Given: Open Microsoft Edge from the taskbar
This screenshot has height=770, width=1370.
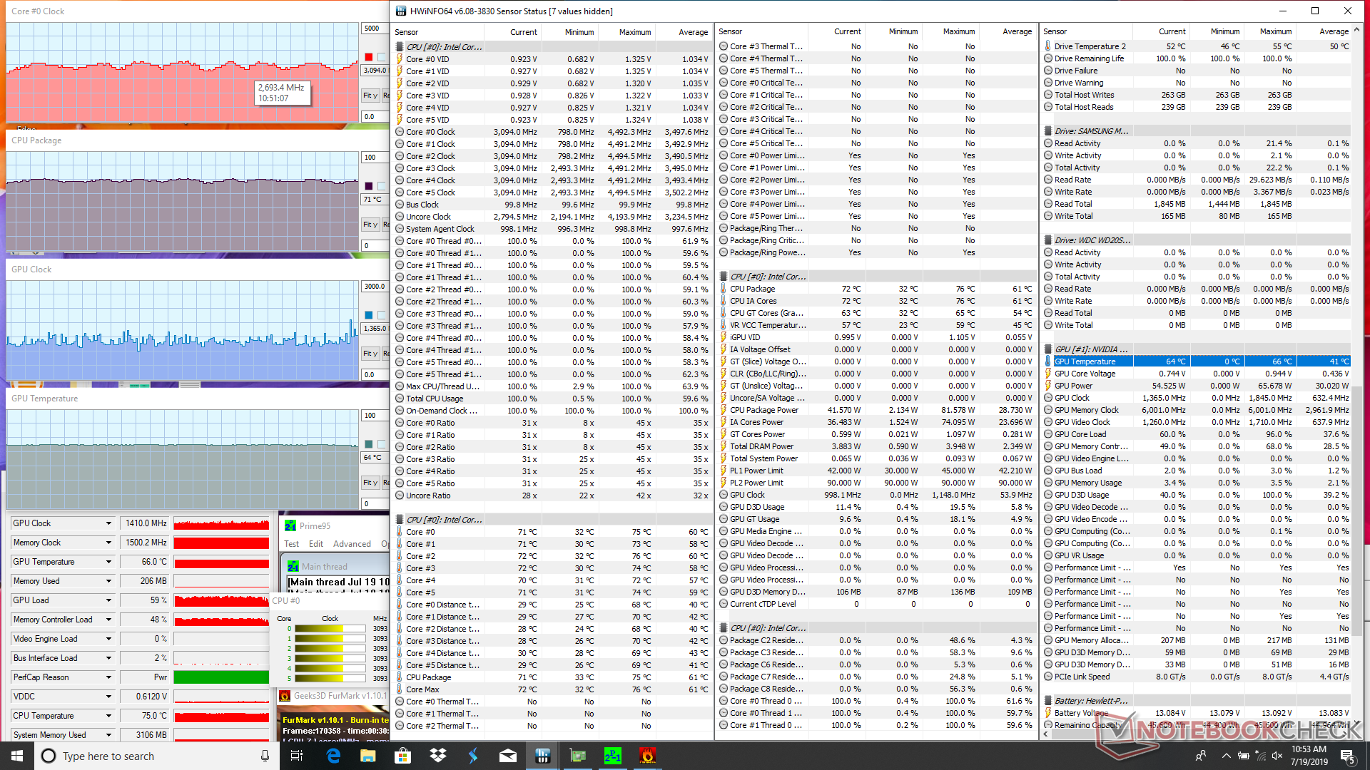Looking at the screenshot, I should coord(333,756).
